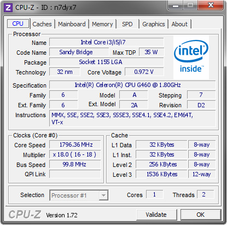
Task: Click the Version 1.72 label
Action: click(x=62, y=215)
